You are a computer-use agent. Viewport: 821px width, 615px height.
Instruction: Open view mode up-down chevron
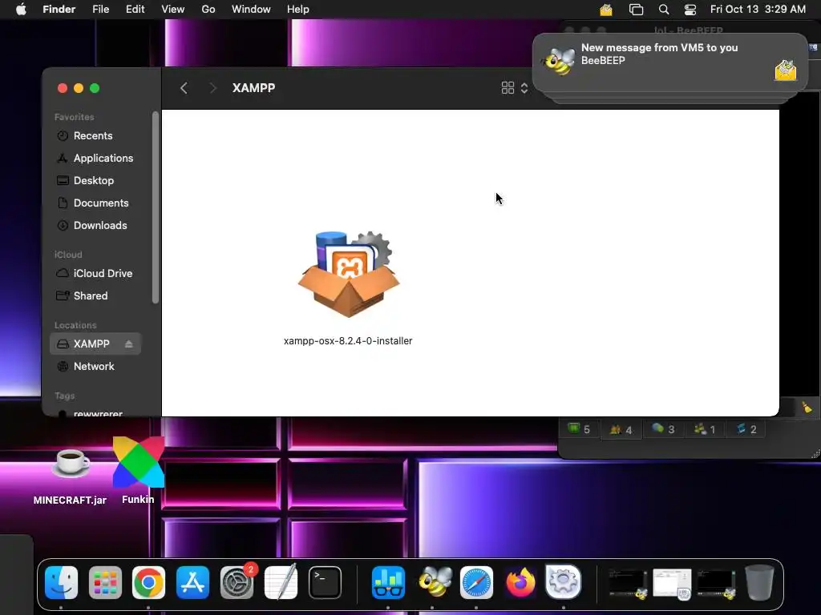pyautogui.click(x=524, y=88)
